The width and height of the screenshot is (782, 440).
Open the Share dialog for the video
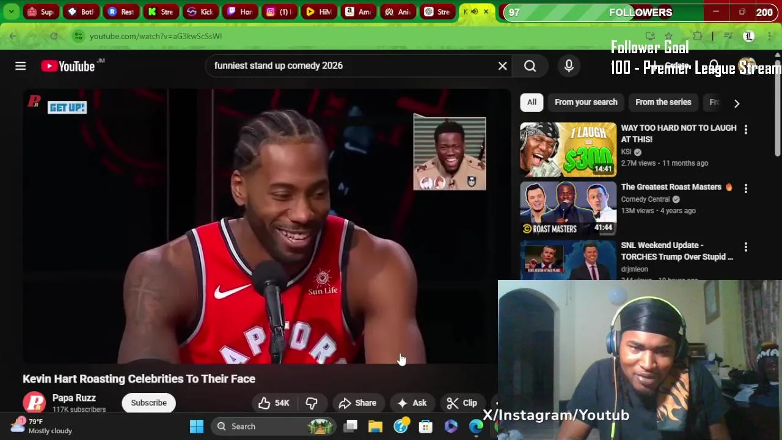[x=357, y=403]
